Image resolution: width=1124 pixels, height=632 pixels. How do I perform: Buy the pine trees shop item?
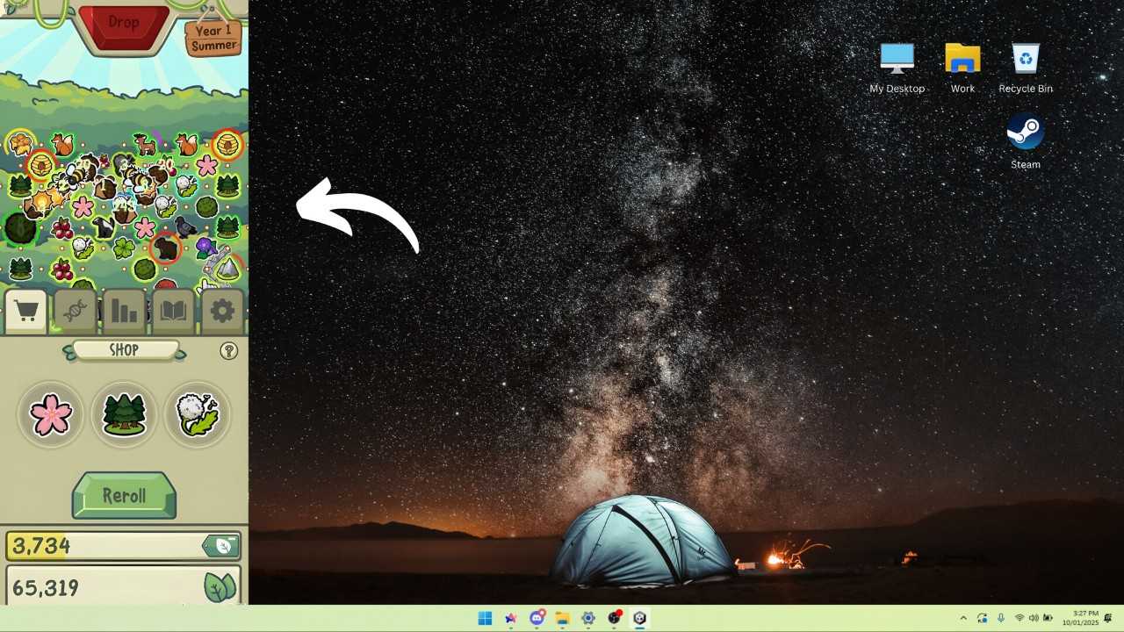(124, 414)
